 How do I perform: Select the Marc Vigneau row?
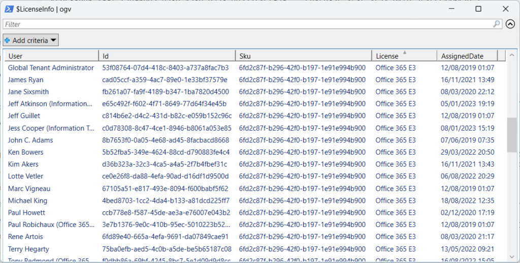click(254, 189)
